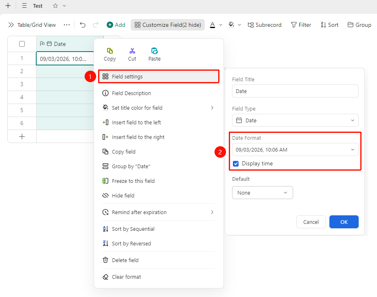Viewport: 377px width, 297px height.
Task: Choose Field Description menu entry
Action: [x=159, y=93]
